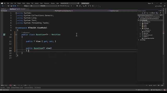
Task: Select app.manifest in Solution Explorer
Action: [x=147, y=32]
